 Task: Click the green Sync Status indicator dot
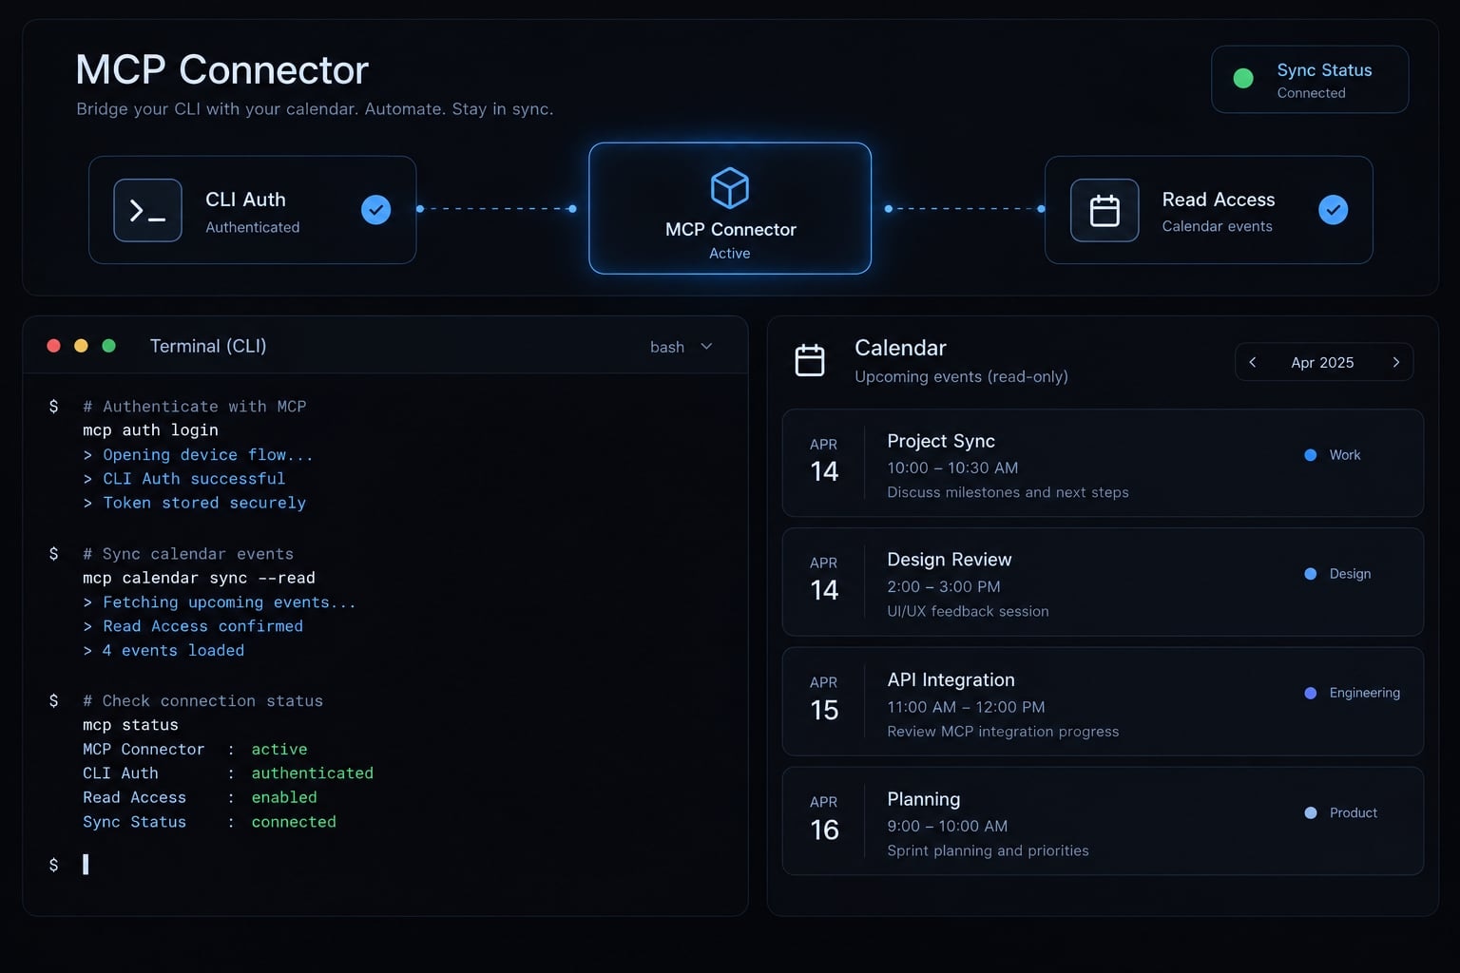click(x=1243, y=79)
